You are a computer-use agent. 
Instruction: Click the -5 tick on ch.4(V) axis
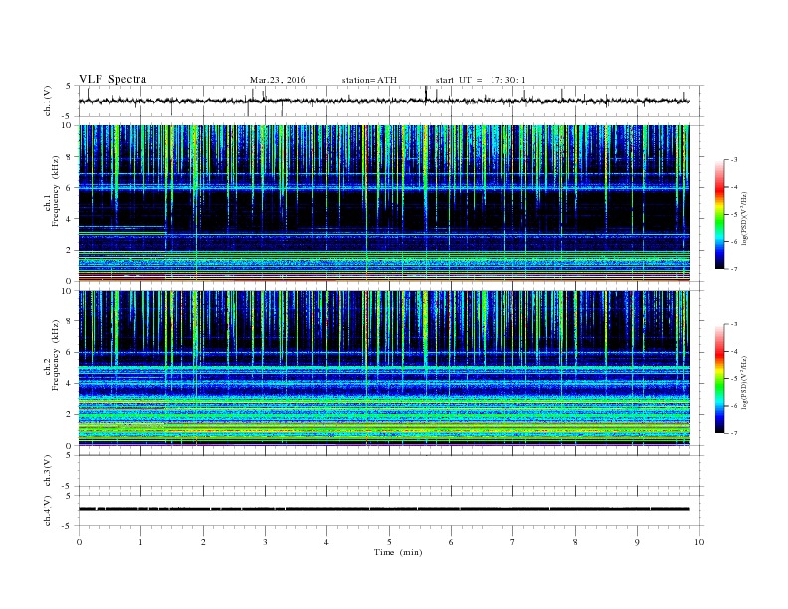(67, 526)
